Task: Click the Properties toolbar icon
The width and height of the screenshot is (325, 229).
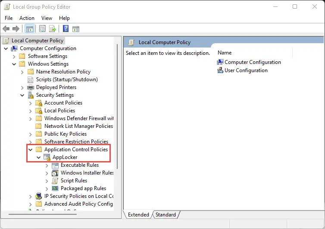Action: click(42, 29)
